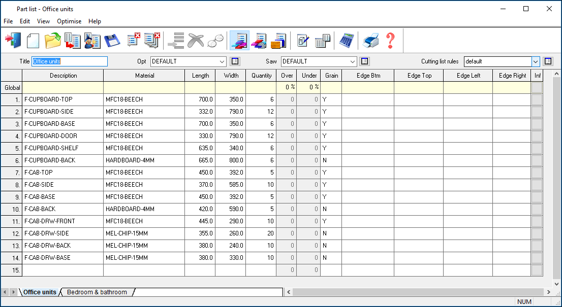The width and height of the screenshot is (562, 307).
Task: Click the horizontal scrollbar right arrow
Action: pos(548,292)
